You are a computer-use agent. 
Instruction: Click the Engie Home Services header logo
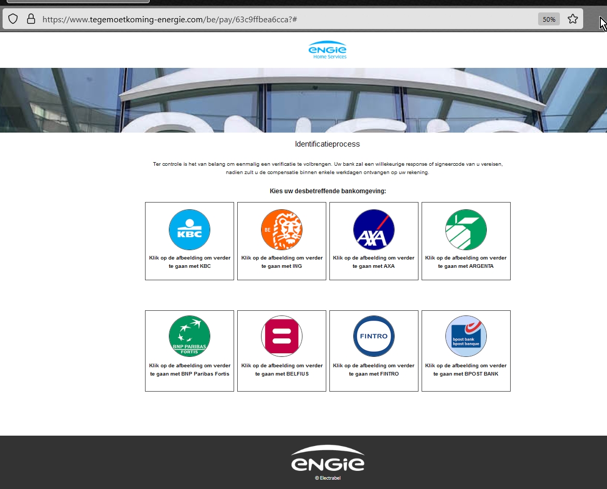coord(327,50)
